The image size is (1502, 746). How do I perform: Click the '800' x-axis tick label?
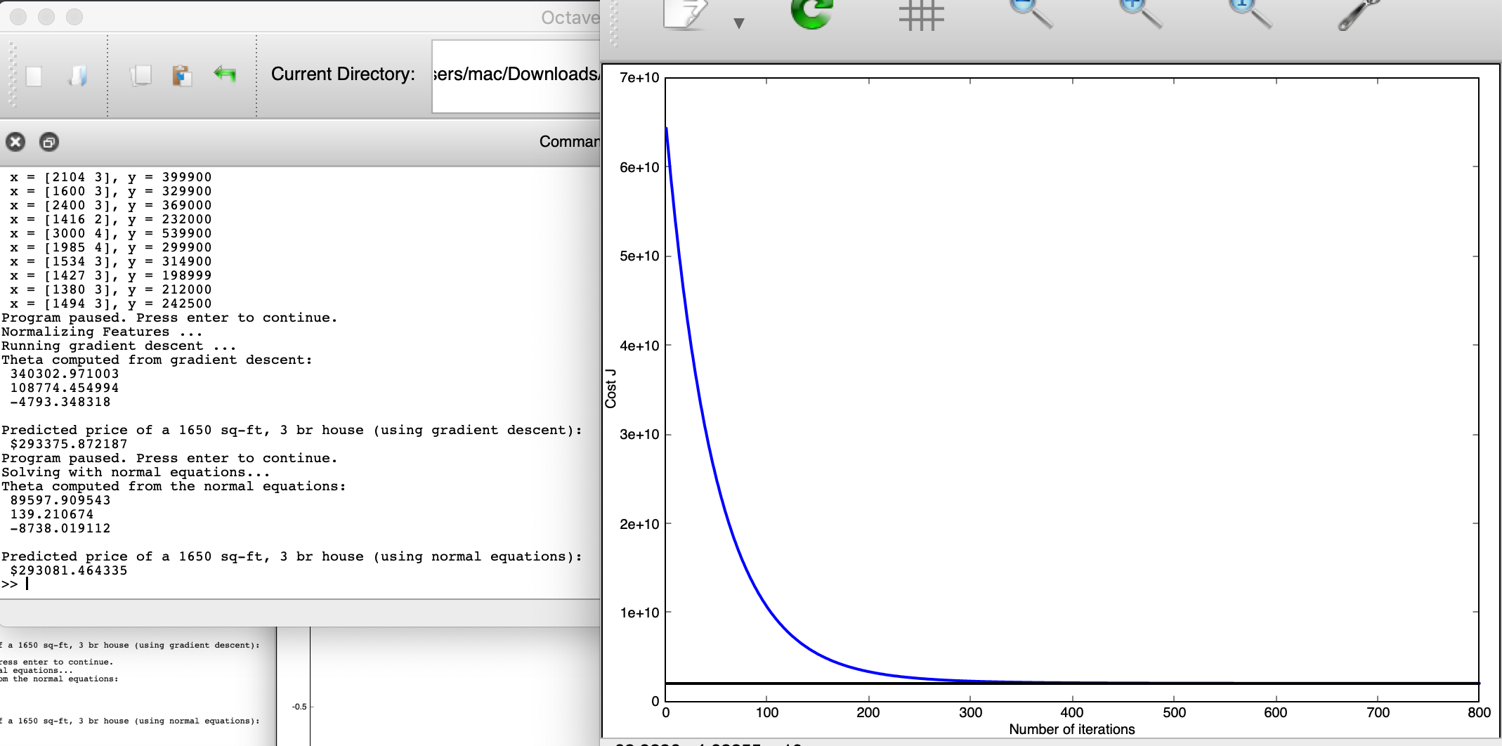1479,712
